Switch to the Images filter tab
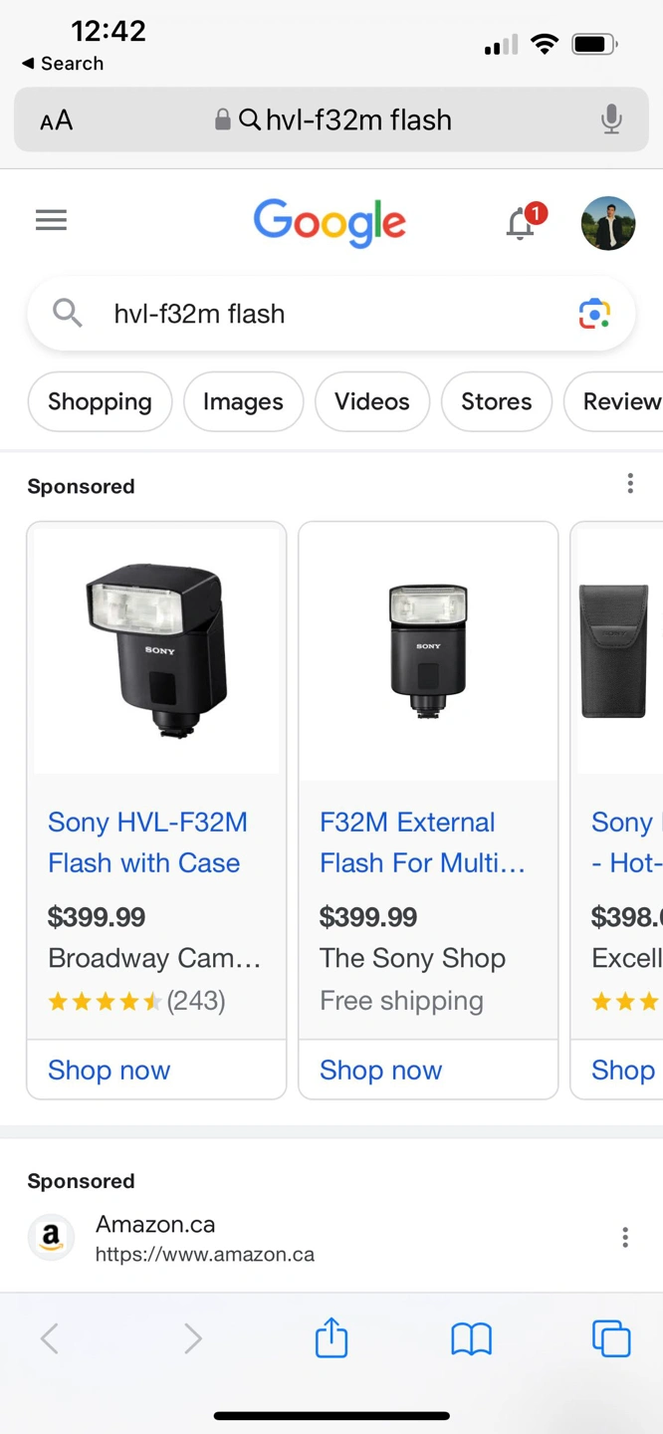 (243, 401)
